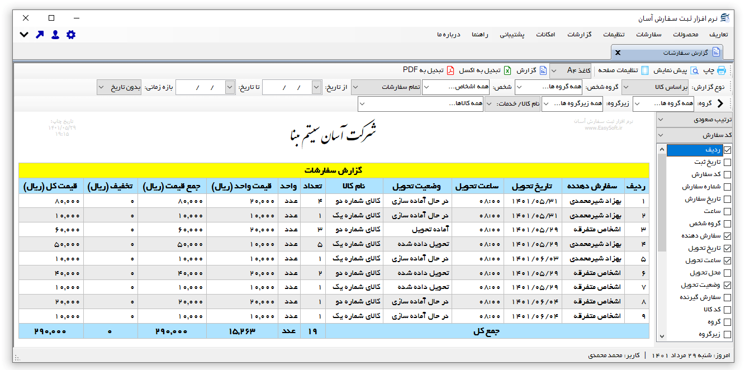Click the قیمت کل (ریال) column header

tap(51, 187)
